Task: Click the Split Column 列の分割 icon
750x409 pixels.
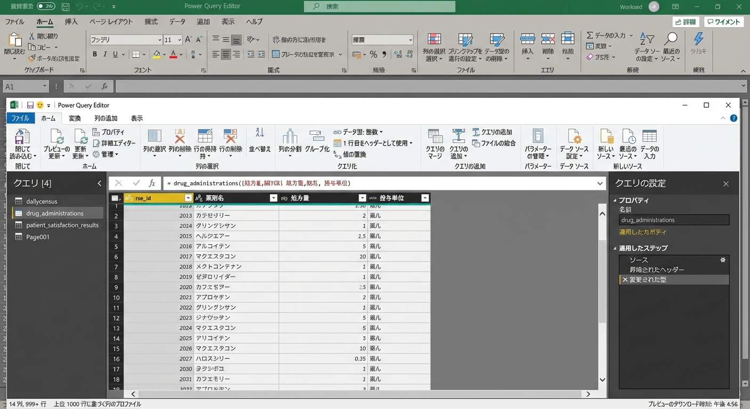Action: 290,136
